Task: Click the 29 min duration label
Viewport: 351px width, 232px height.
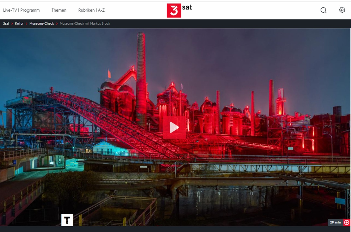Action: click(336, 223)
